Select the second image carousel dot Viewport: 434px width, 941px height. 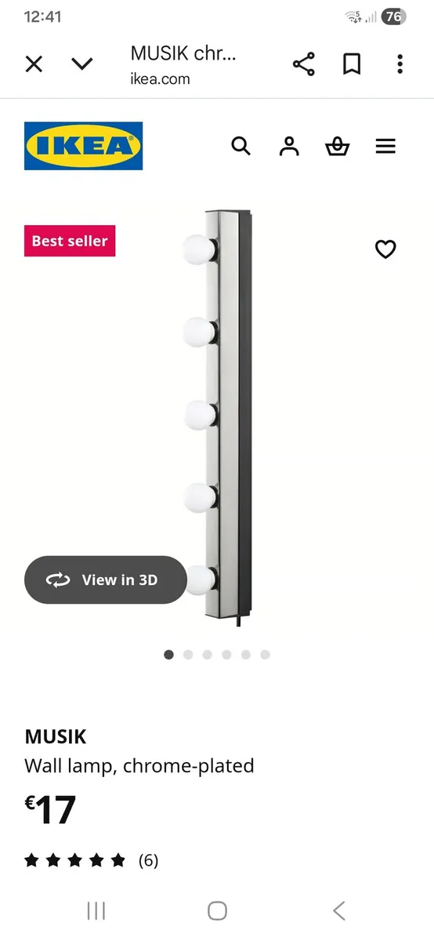coord(188,655)
